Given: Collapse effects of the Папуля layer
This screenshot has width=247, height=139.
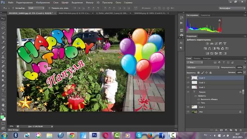Looking at the screenshot, I should tap(244, 92).
